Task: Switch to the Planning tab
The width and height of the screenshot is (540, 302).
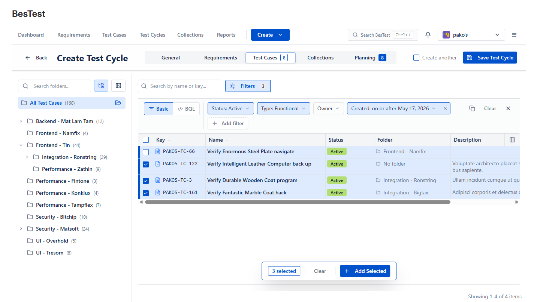Action: point(370,58)
